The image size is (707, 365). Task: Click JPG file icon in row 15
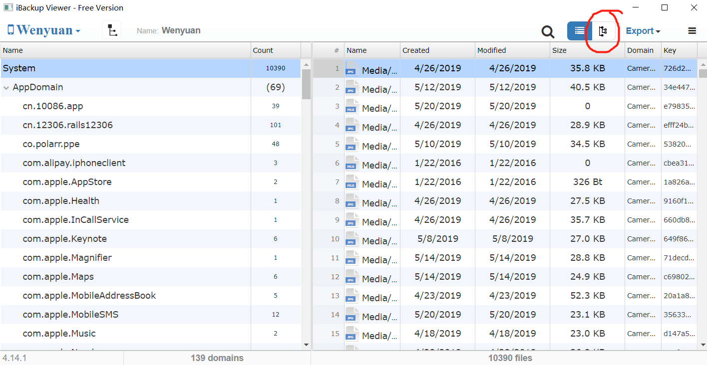[x=353, y=334]
